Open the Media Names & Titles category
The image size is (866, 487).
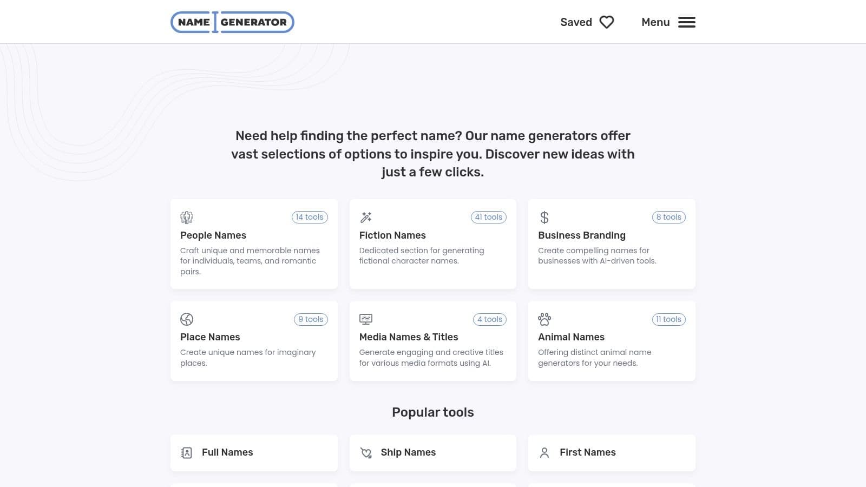[x=433, y=341]
